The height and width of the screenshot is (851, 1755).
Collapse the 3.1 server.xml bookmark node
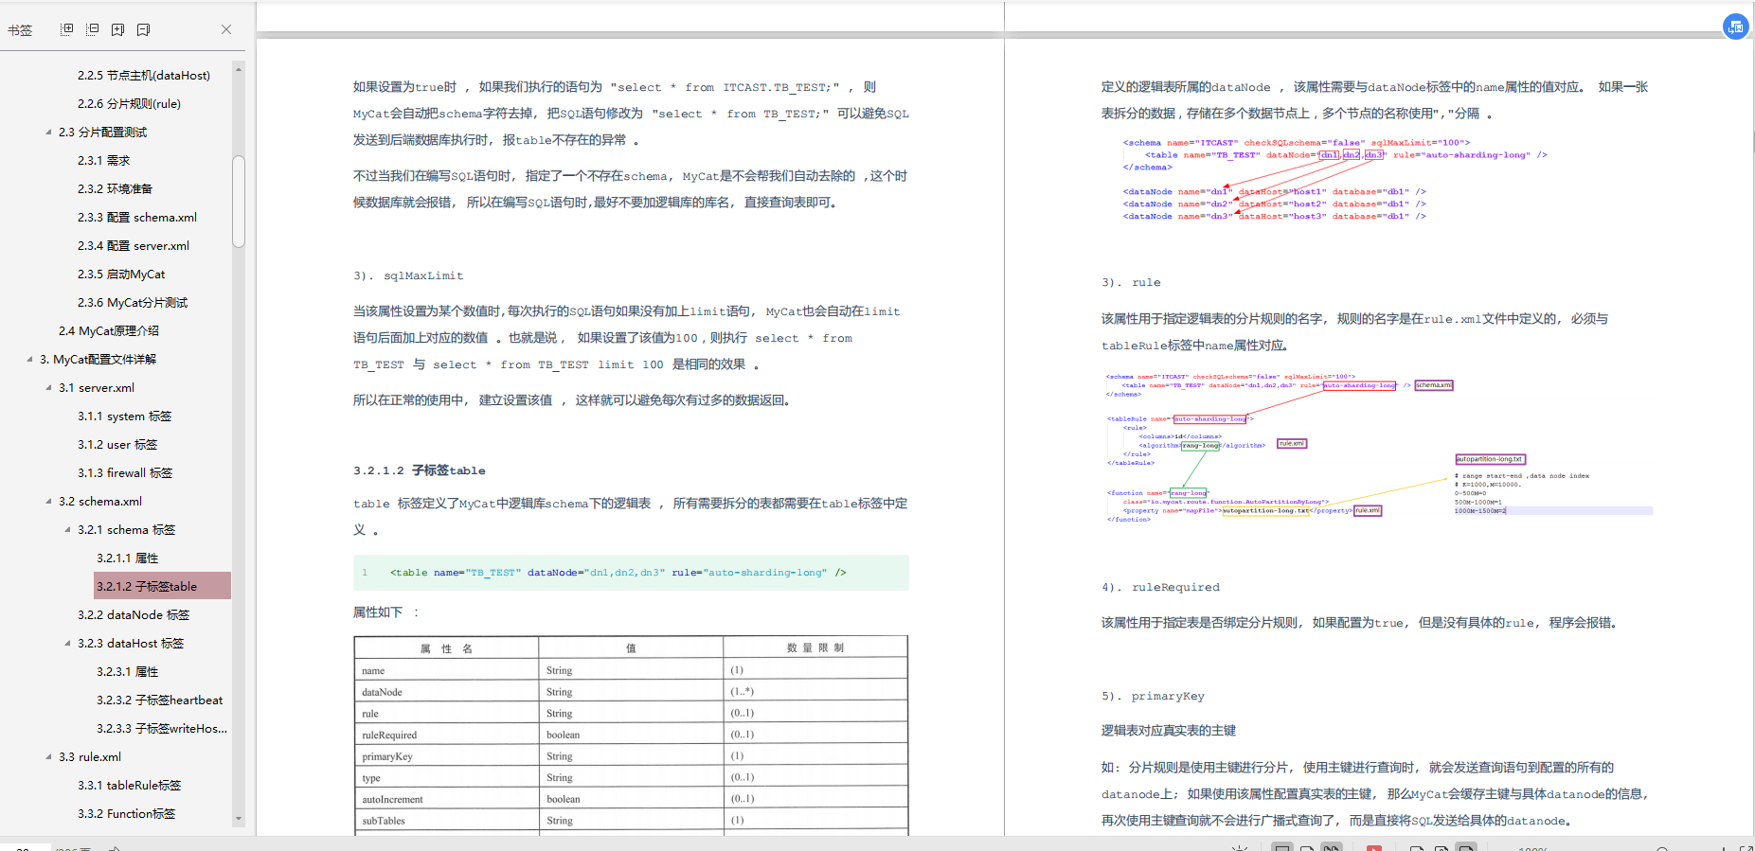point(48,387)
